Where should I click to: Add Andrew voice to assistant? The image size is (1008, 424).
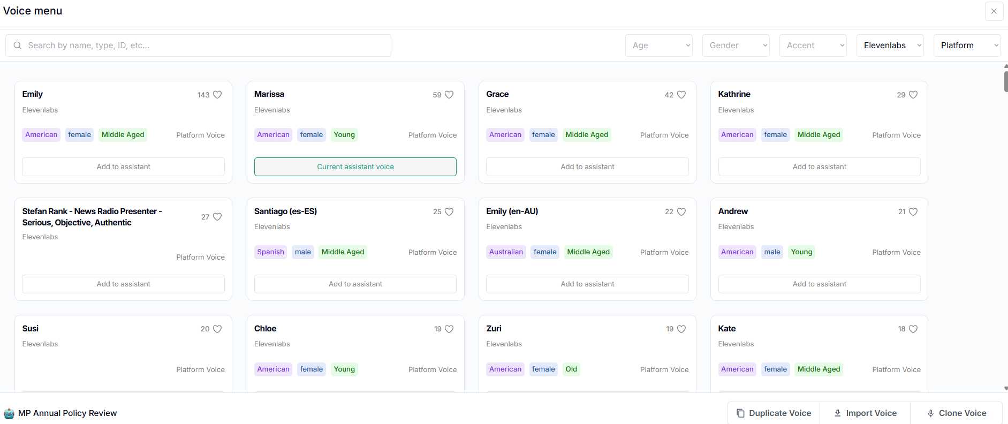click(x=820, y=284)
